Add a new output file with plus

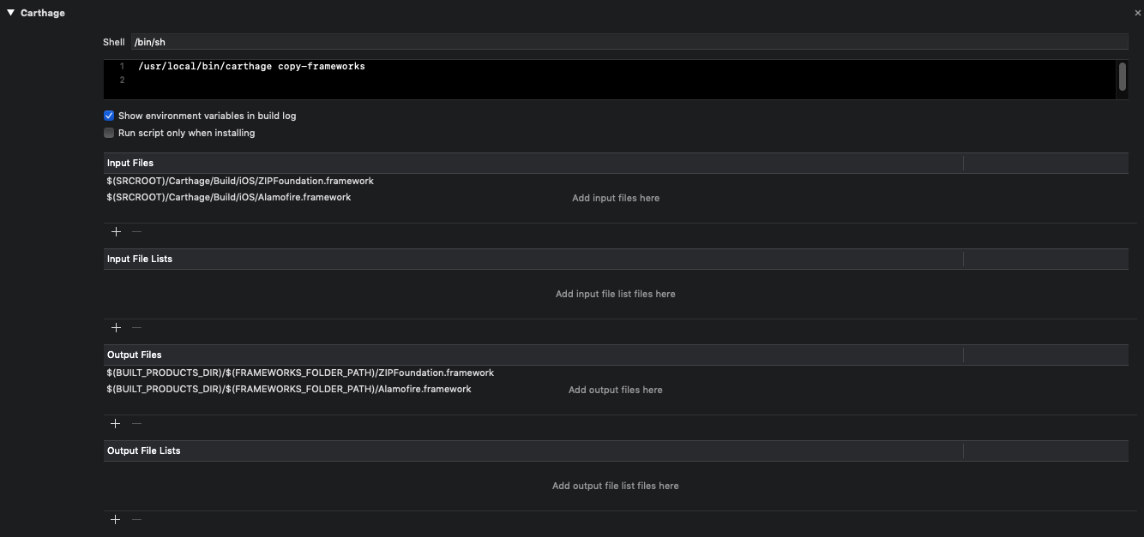coord(116,423)
